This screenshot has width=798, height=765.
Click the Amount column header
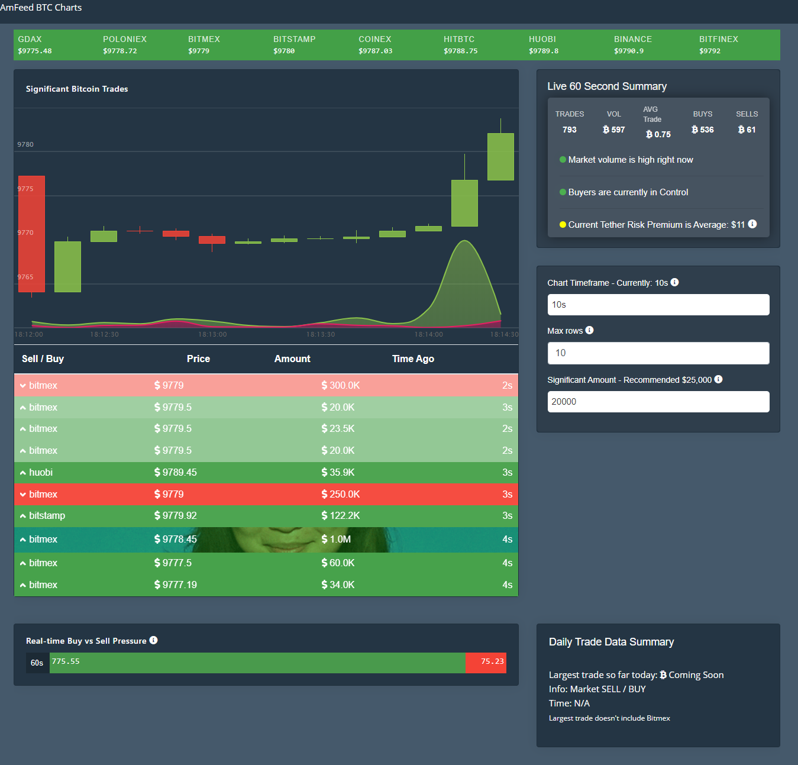coord(292,359)
